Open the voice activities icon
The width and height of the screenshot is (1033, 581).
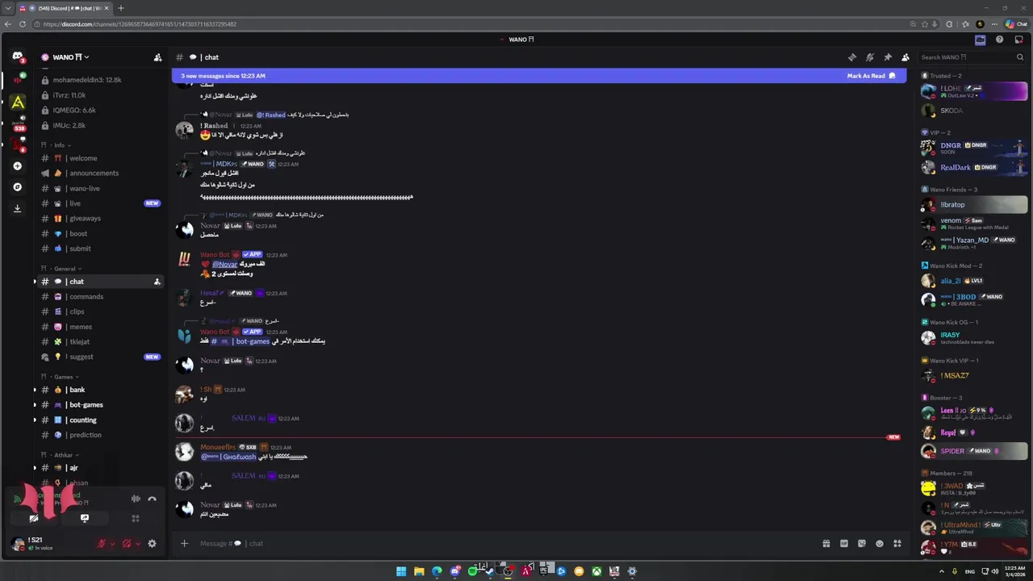tap(136, 518)
